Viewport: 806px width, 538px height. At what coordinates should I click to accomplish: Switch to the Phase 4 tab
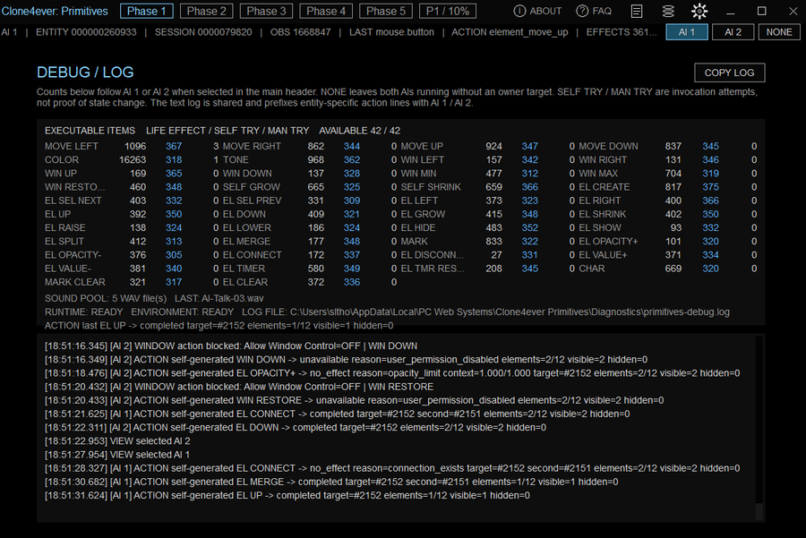click(326, 11)
